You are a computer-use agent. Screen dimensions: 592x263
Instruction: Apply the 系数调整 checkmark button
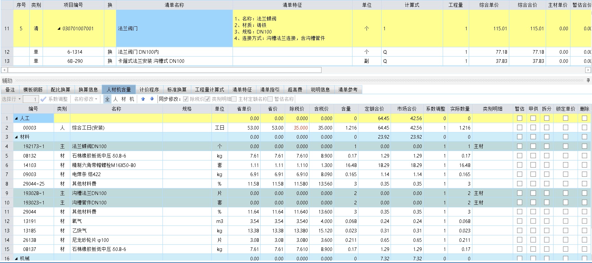pos(54,99)
